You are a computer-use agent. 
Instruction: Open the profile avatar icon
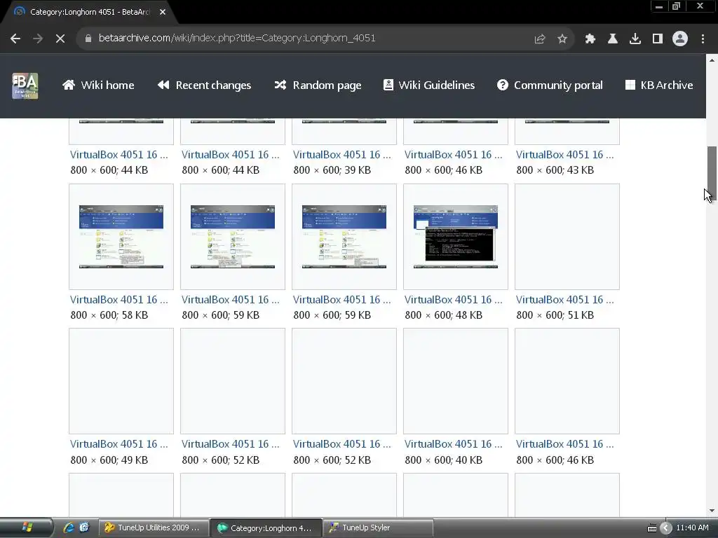point(680,39)
